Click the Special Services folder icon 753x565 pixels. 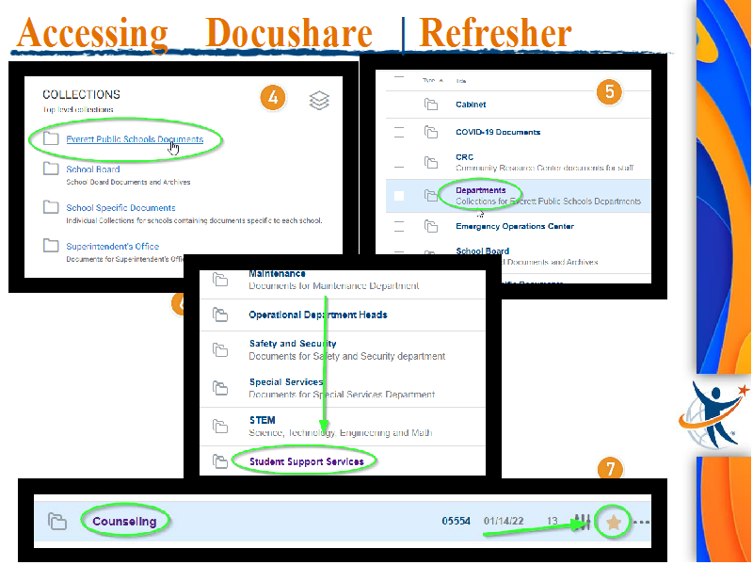coord(220,388)
